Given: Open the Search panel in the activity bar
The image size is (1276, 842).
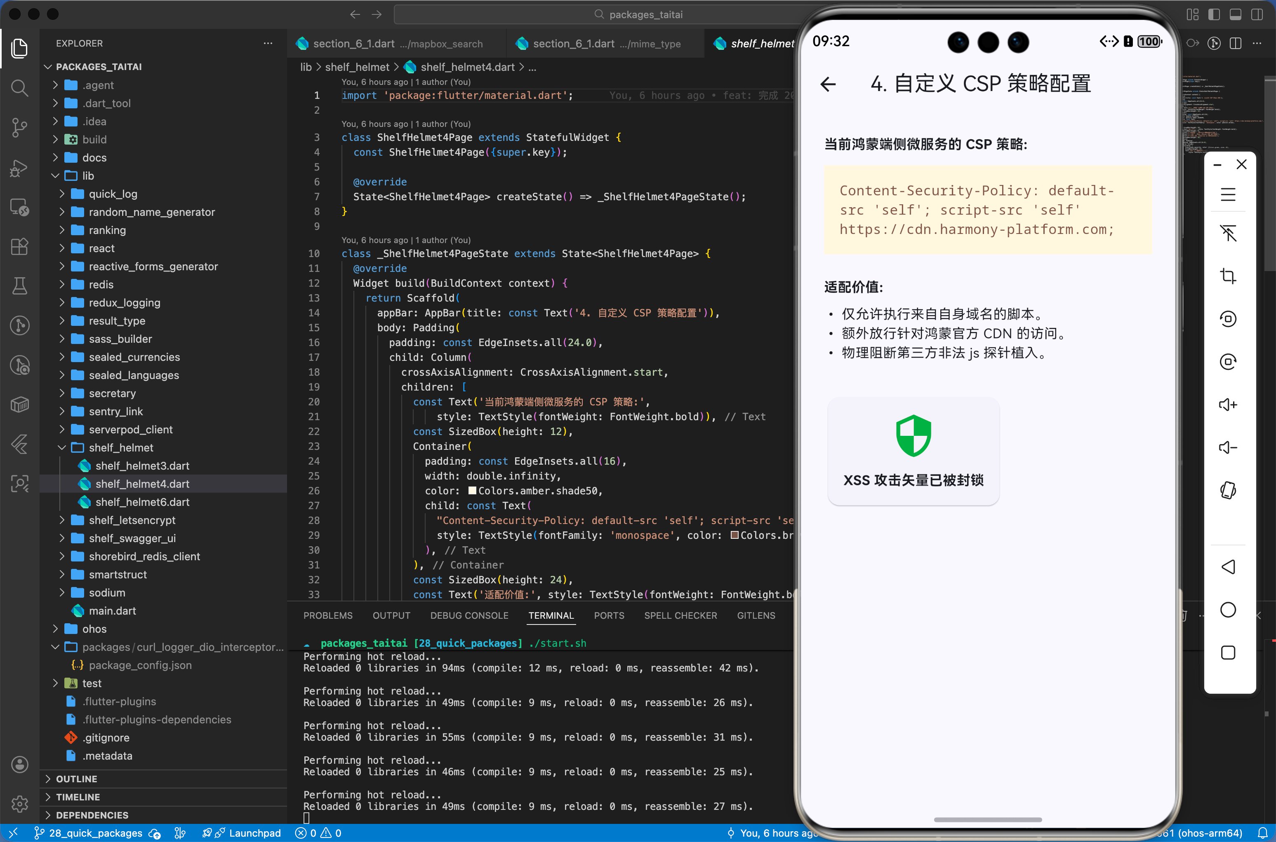Looking at the screenshot, I should point(20,88).
